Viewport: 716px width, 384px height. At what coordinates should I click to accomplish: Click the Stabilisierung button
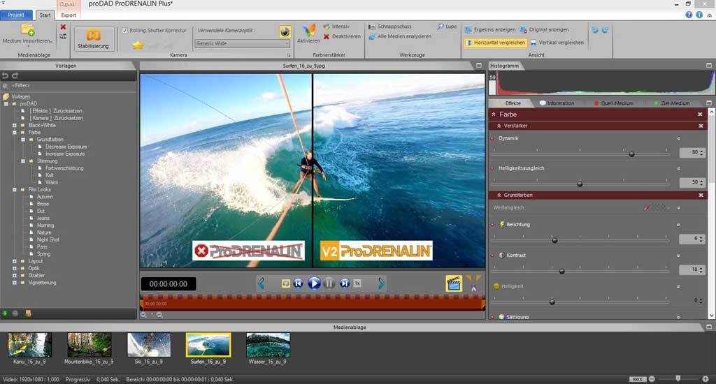pyautogui.click(x=93, y=39)
